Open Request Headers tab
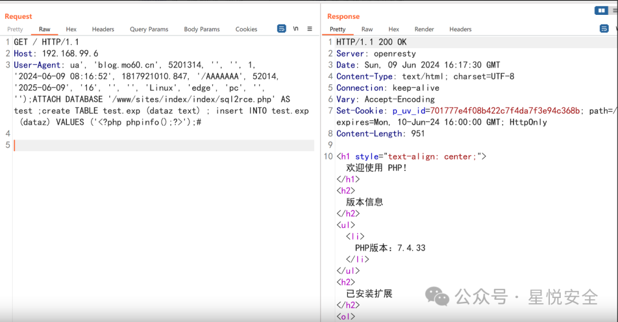Viewport: 618px width, 322px height. (x=103, y=29)
